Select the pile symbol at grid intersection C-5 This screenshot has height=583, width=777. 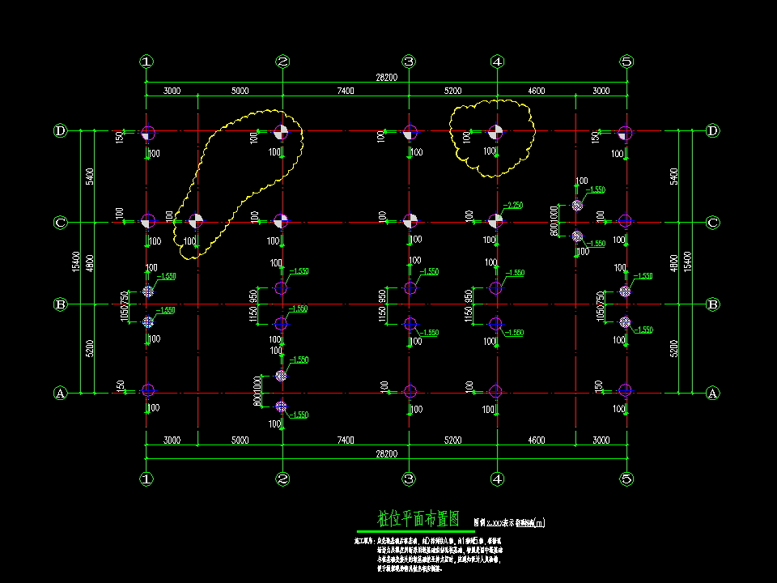[624, 220]
